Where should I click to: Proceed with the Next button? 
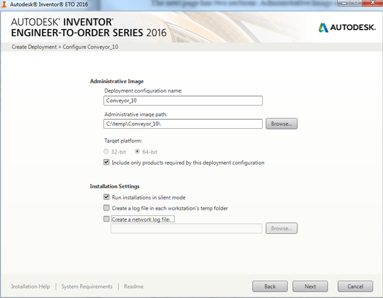(x=310, y=286)
